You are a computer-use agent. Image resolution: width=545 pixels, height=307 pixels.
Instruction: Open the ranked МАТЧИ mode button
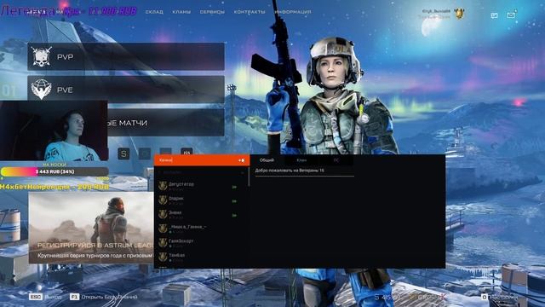(x=166, y=123)
